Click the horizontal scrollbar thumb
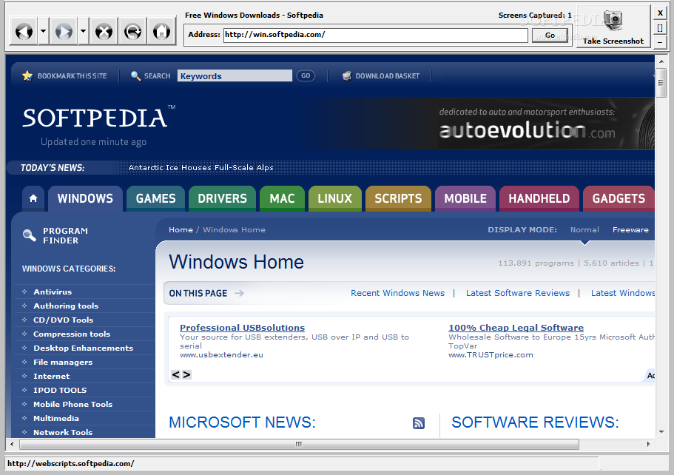 click(299, 444)
